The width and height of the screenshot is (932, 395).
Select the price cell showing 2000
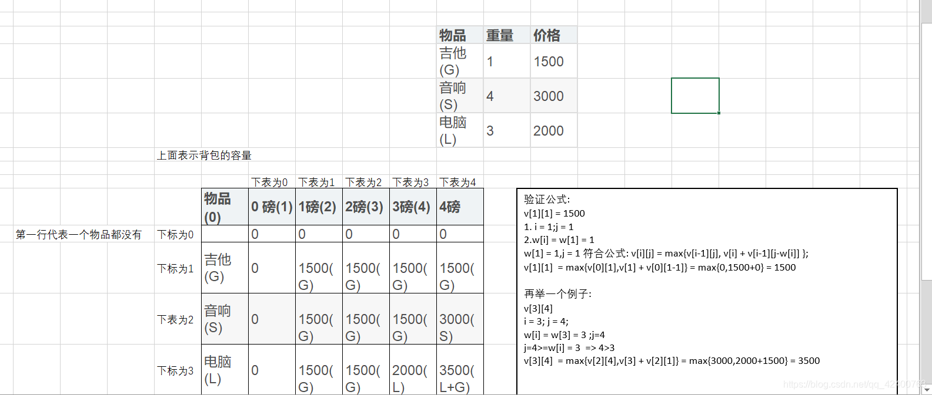(554, 130)
